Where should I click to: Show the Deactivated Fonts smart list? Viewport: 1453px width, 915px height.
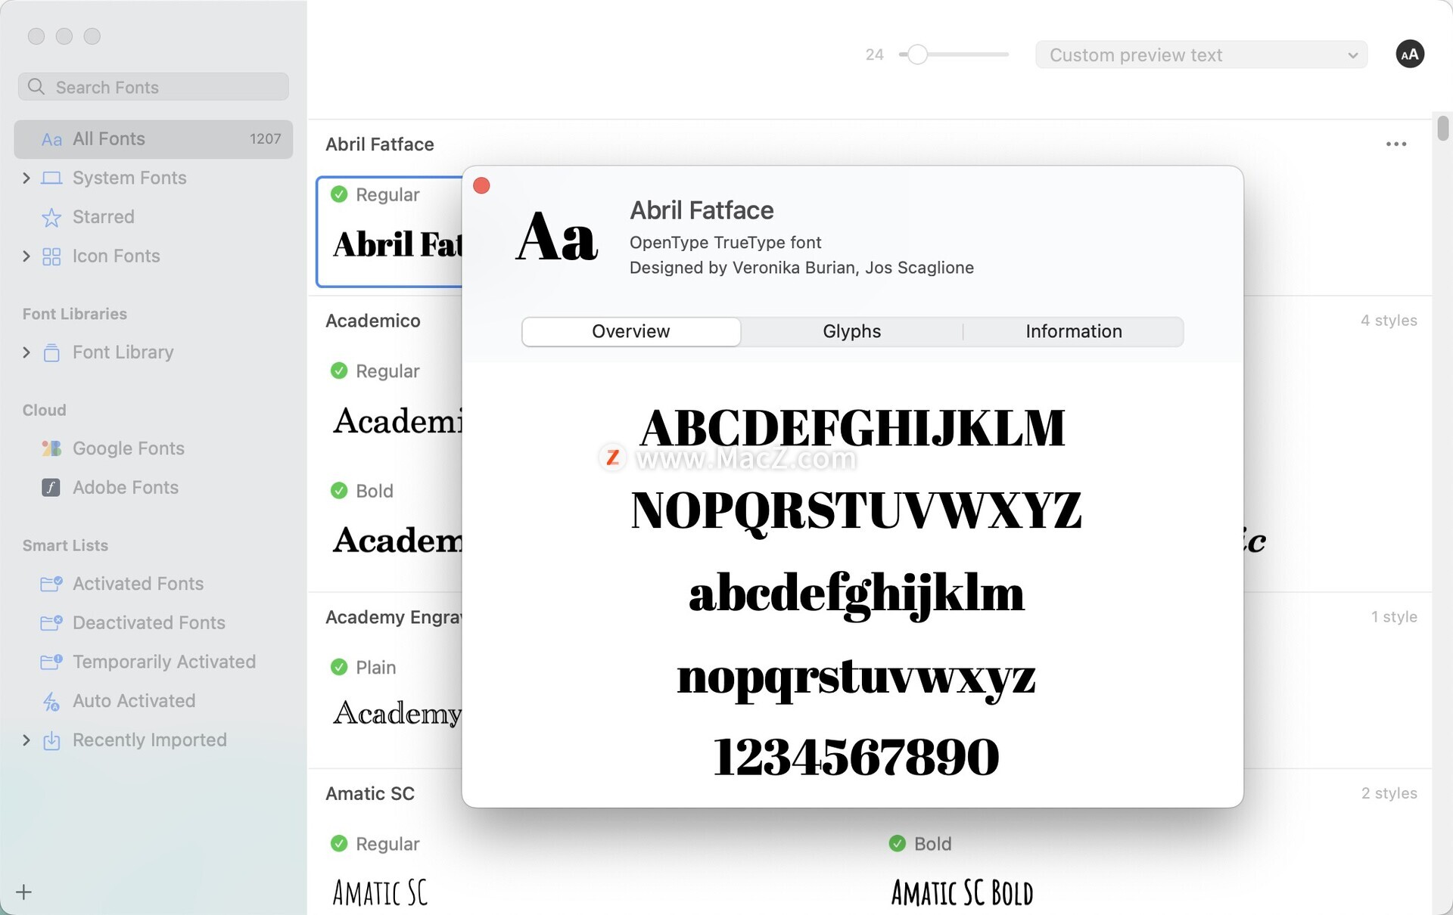[x=148, y=622]
